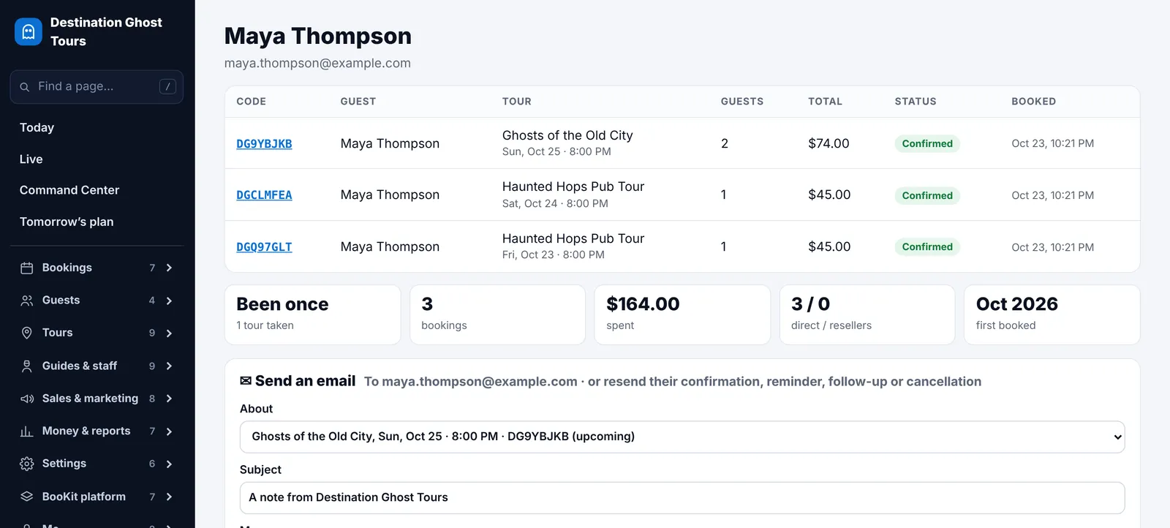Click the Money & reports sidebar label
This screenshot has width=1170, height=528.
point(86,431)
